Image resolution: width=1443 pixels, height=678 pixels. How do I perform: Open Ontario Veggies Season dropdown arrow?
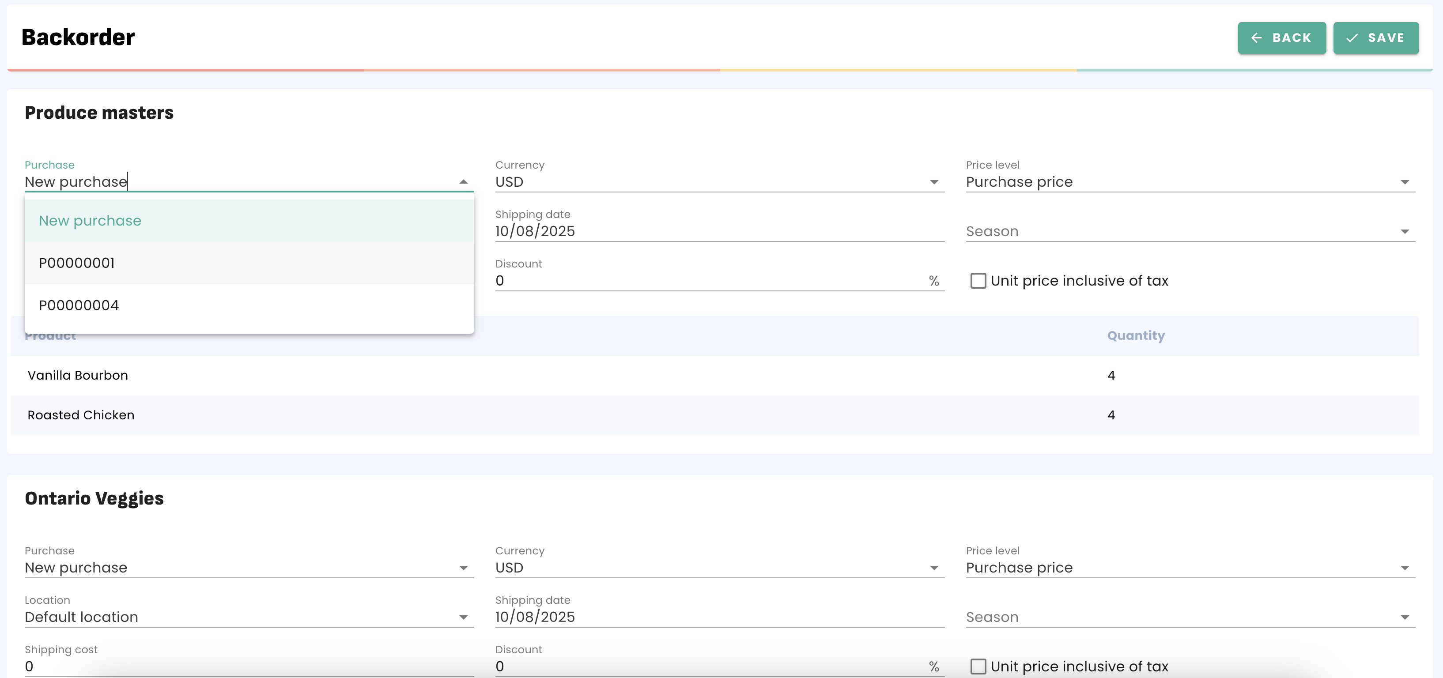tap(1404, 617)
